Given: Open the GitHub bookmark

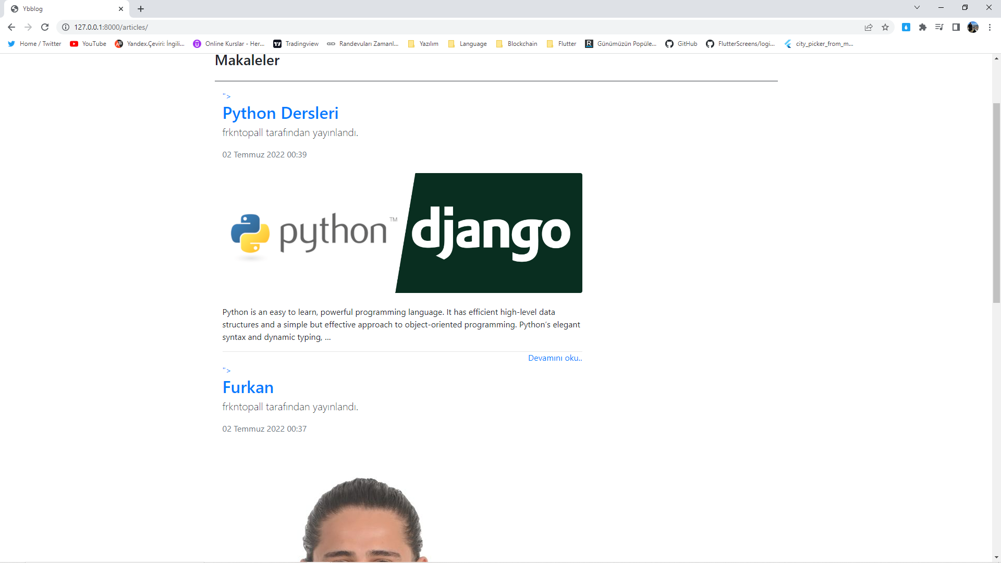Looking at the screenshot, I should pyautogui.click(x=681, y=44).
